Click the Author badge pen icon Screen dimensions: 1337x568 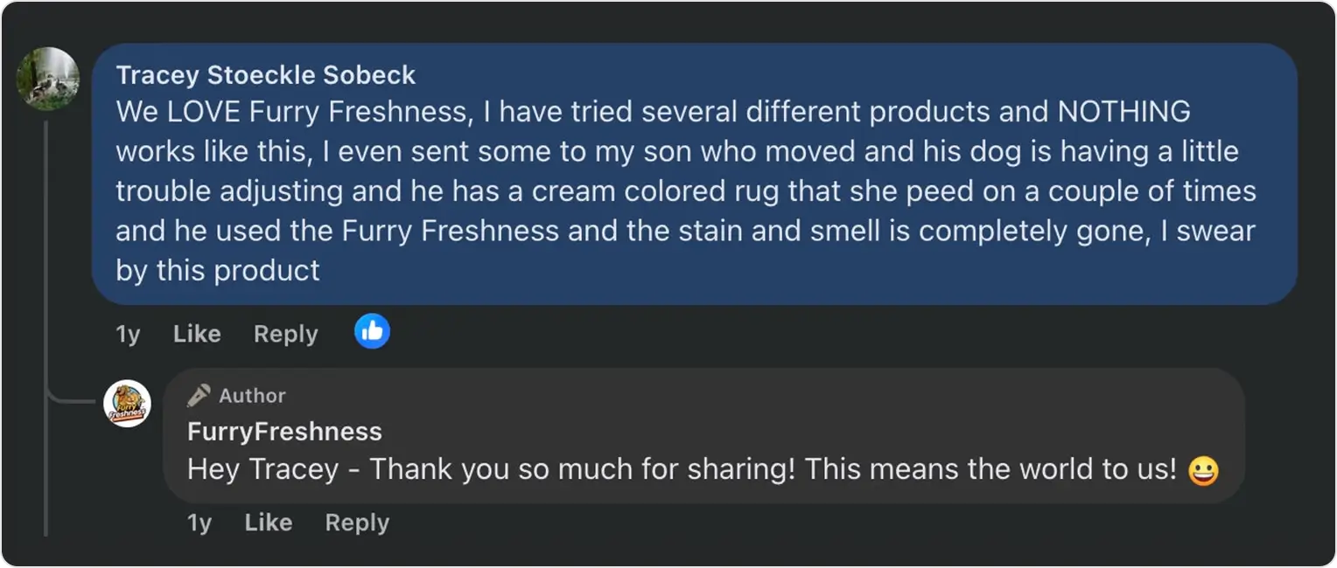click(199, 396)
